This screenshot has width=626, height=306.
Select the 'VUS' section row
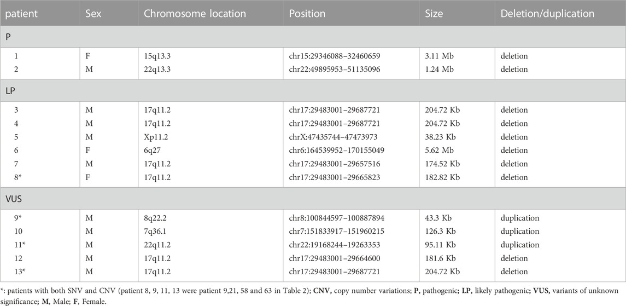click(313, 199)
